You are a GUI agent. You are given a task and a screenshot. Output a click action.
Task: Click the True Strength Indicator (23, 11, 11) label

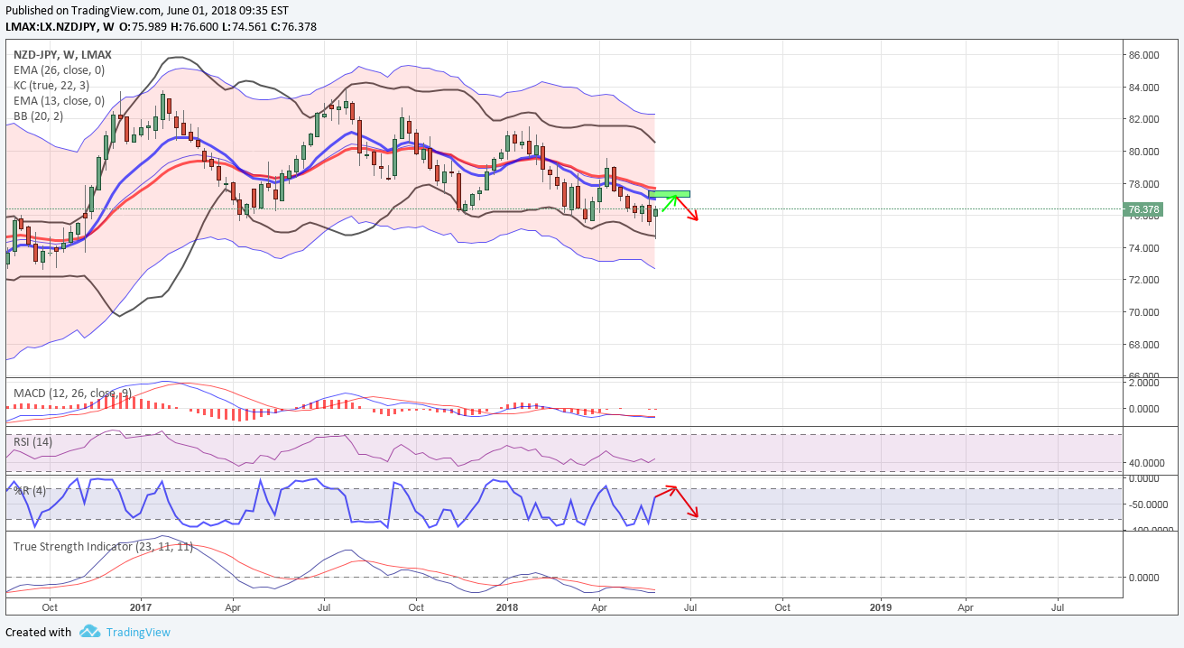[x=103, y=547]
